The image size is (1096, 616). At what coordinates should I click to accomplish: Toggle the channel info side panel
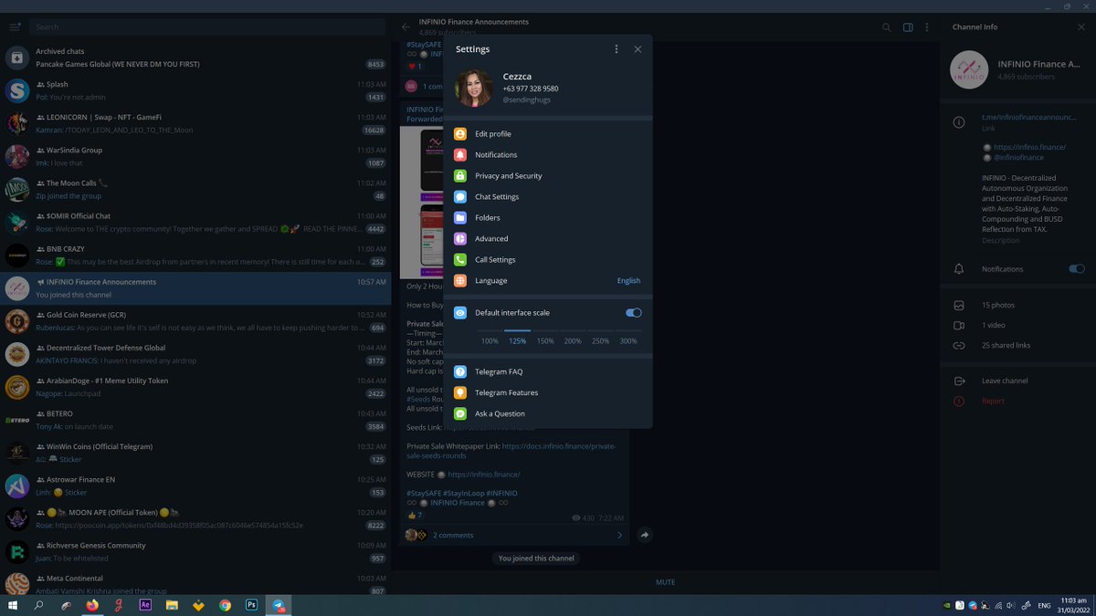[x=908, y=27]
